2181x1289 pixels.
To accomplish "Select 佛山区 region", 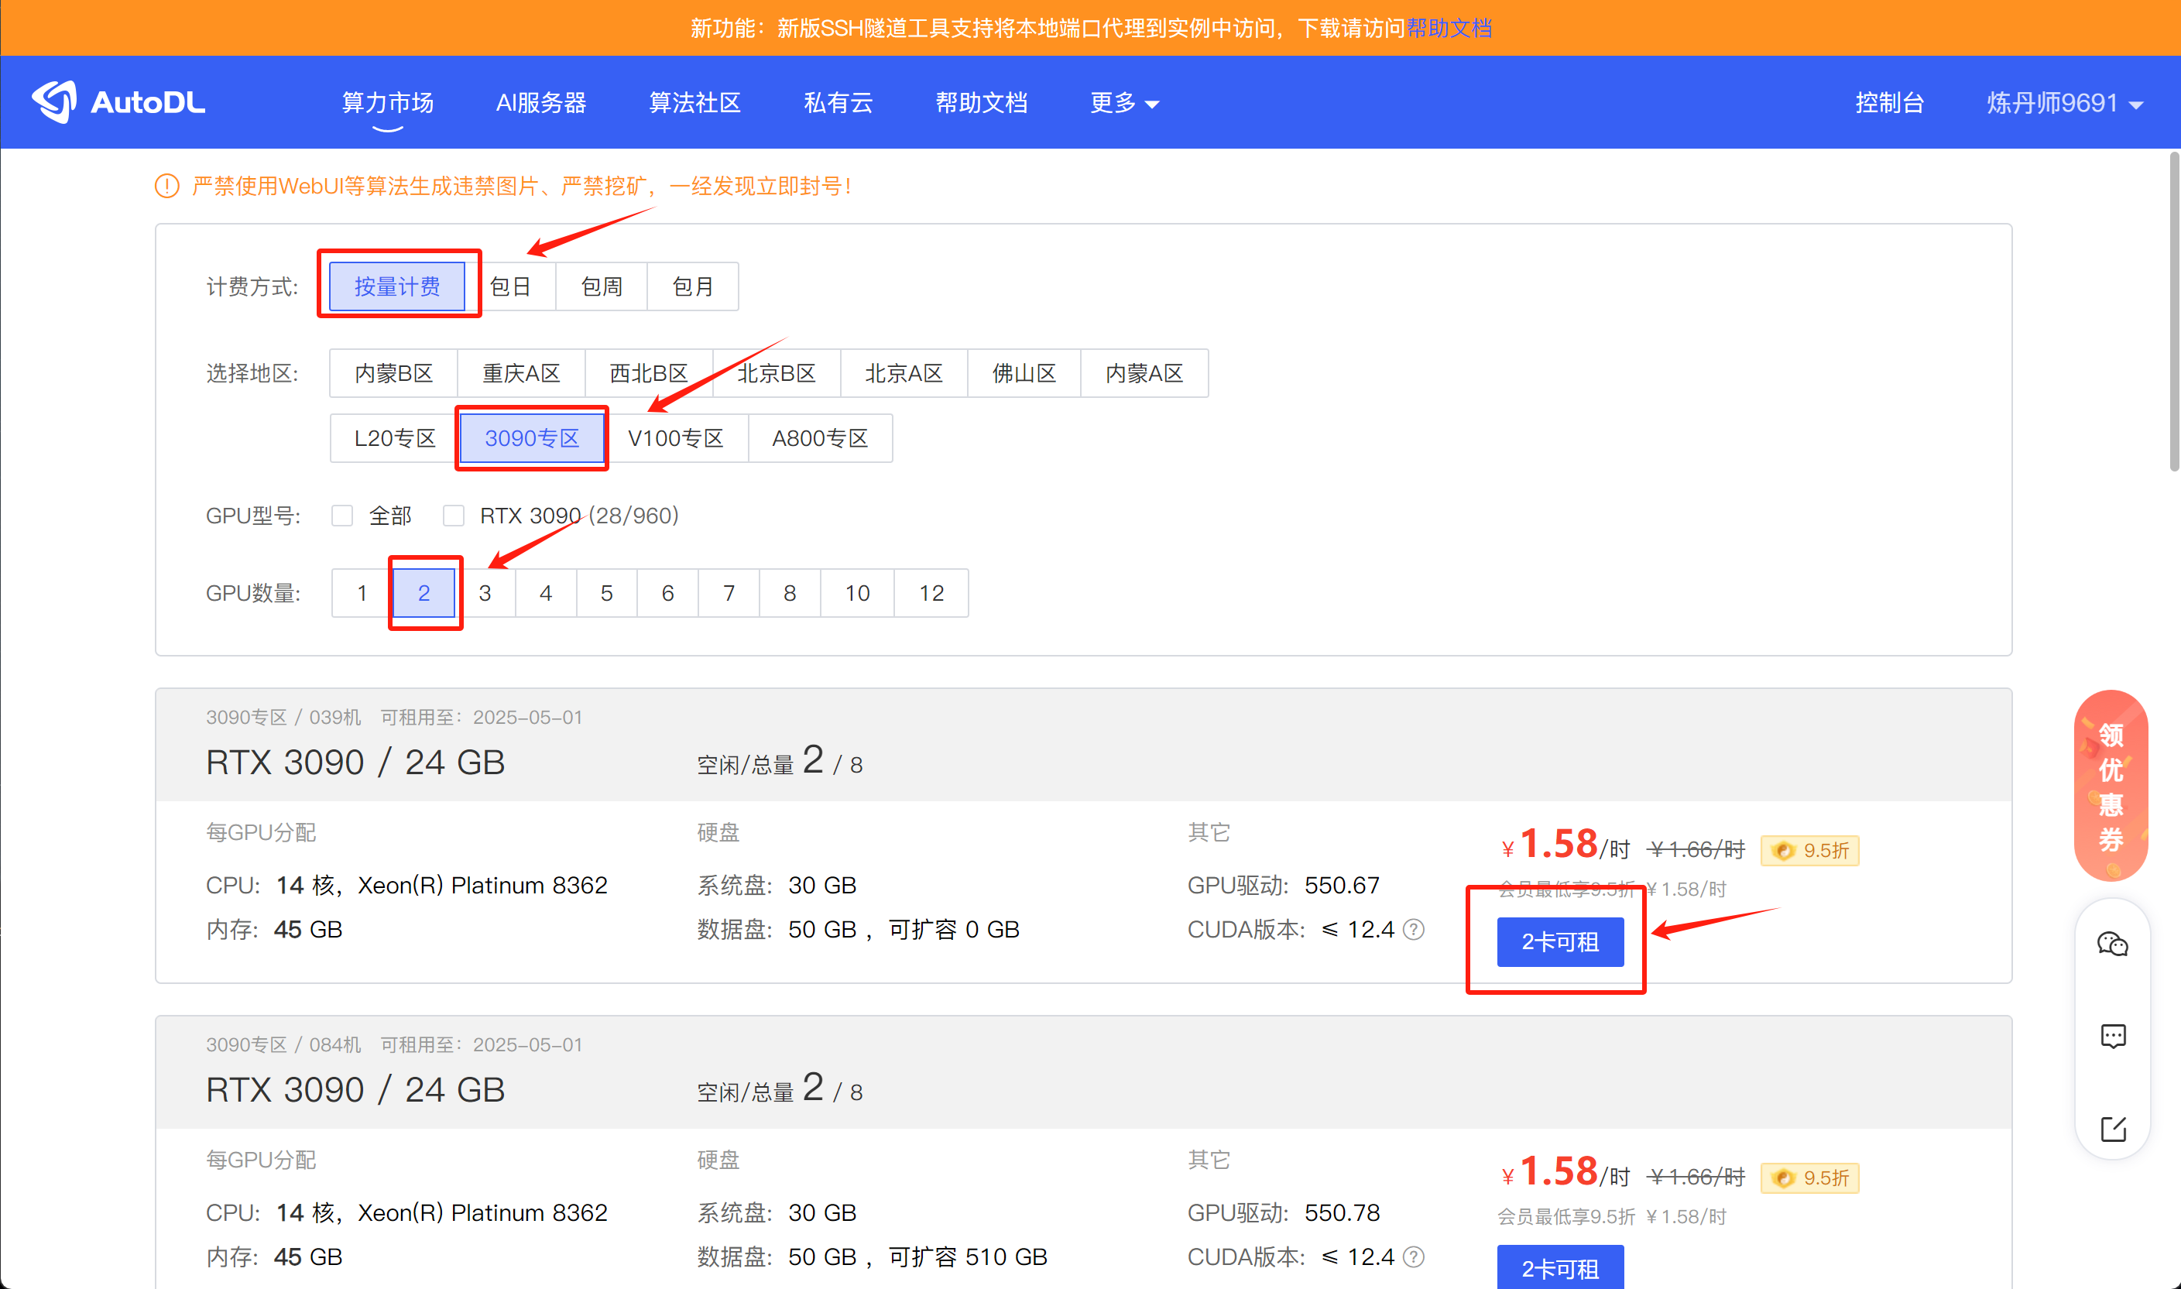I will click(1024, 373).
